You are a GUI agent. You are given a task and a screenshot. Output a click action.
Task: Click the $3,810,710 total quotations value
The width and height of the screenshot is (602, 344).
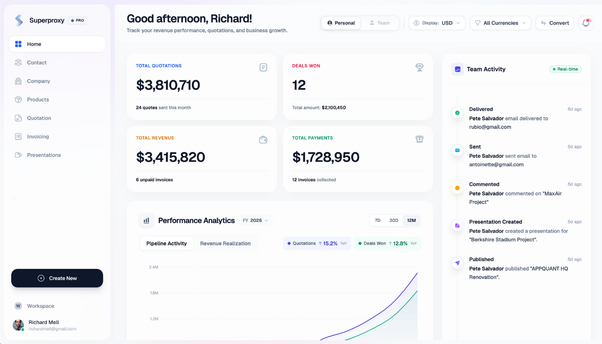(x=168, y=85)
